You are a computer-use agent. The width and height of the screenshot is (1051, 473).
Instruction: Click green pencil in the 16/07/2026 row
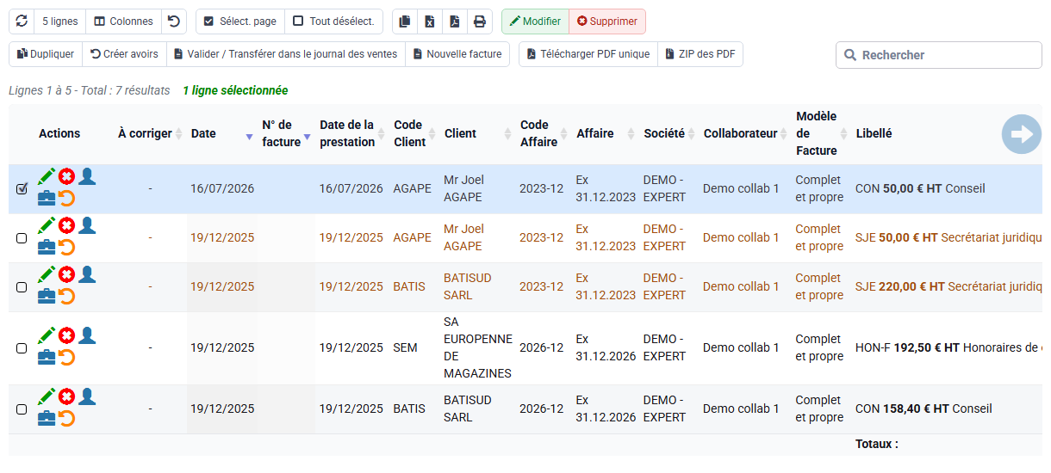[x=47, y=176]
